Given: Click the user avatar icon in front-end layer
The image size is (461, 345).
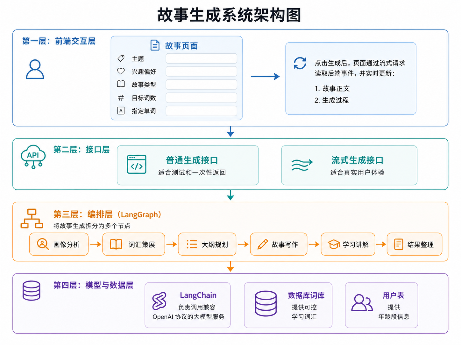Looking at the screenshot, I should [35, 69].
